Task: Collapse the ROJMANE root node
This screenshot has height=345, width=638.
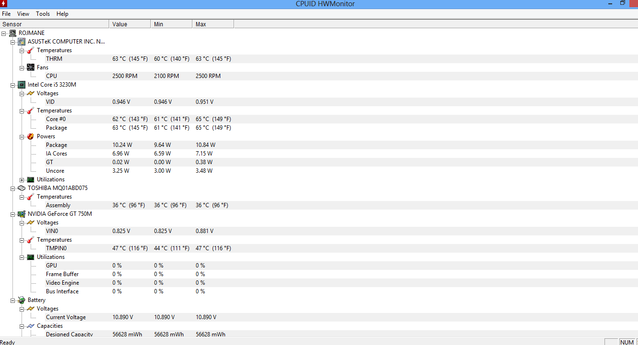Action: [4, 33]
